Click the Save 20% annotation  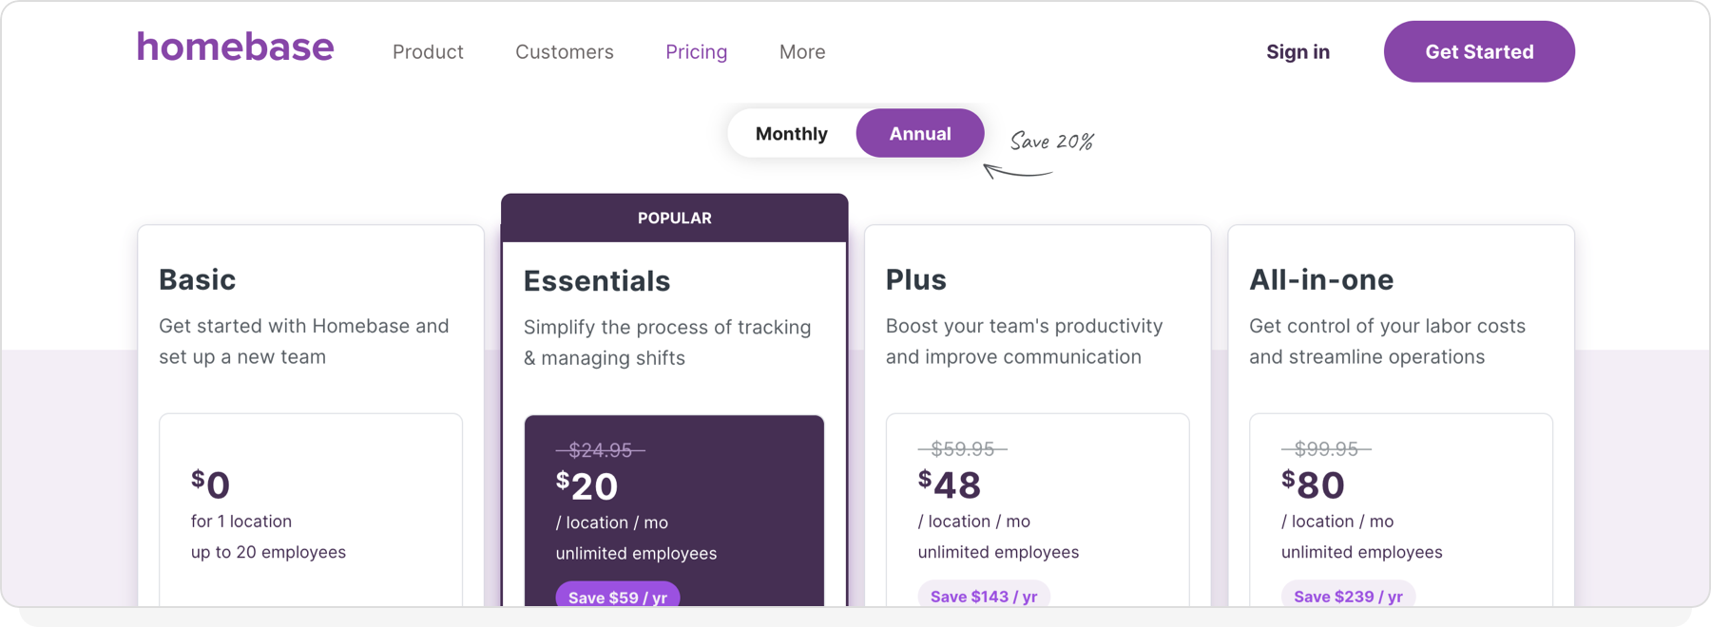point(1050,141)
